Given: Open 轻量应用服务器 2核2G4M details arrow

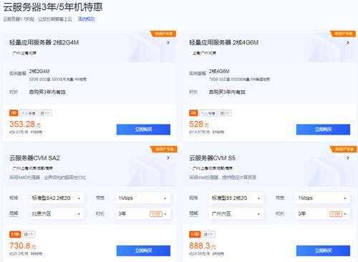Looking at the screenshot, I should 168,42.
